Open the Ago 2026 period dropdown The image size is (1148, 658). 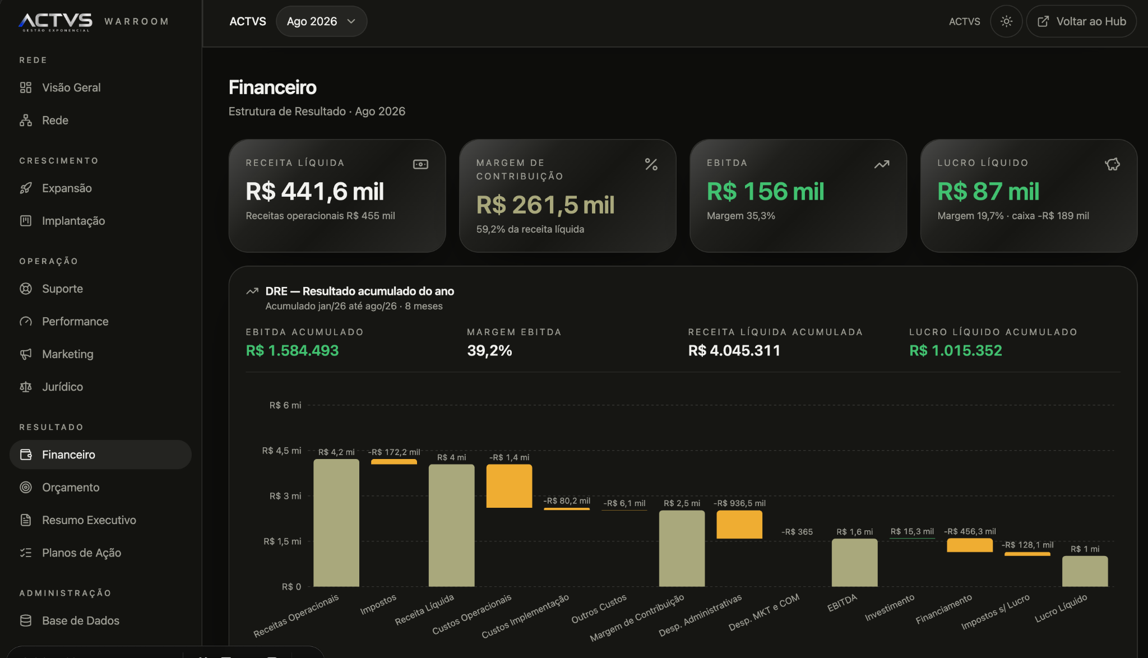tap(321, 21)
